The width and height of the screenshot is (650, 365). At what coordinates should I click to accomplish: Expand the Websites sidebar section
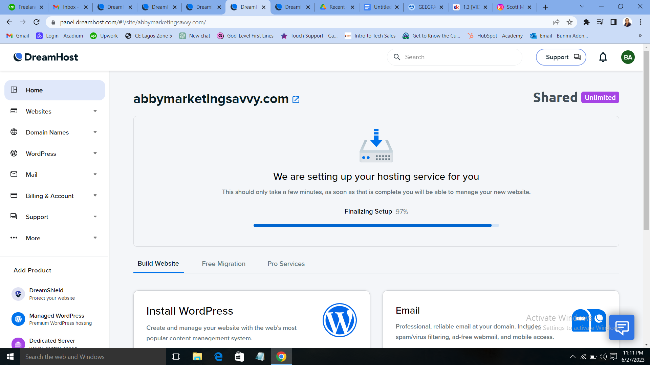pyautogui.click(x=95, y=111)
